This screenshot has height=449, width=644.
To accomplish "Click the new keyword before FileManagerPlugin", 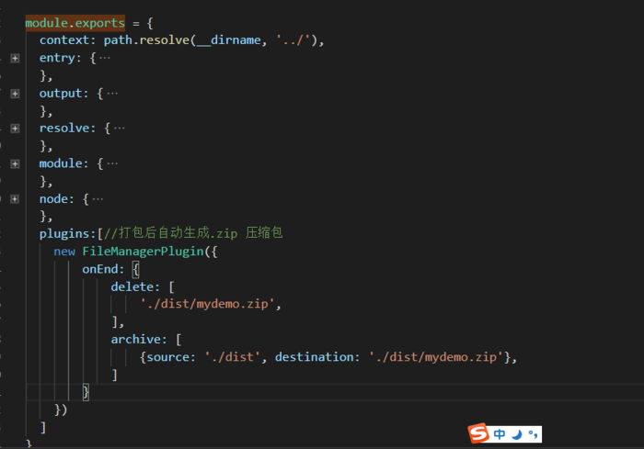I will coord(64,252).
